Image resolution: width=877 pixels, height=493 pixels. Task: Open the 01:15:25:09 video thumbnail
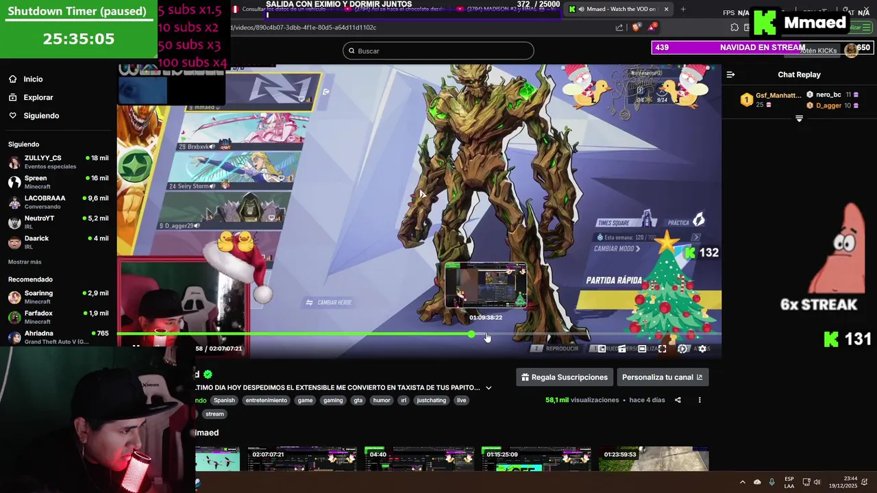[x=536, y=459]
